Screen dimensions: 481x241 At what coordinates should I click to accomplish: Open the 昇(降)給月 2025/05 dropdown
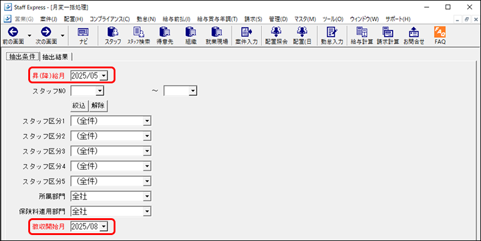coord(103,76)
